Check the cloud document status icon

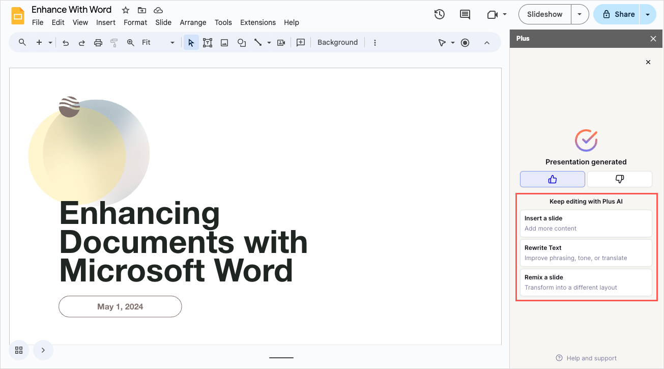158,10
